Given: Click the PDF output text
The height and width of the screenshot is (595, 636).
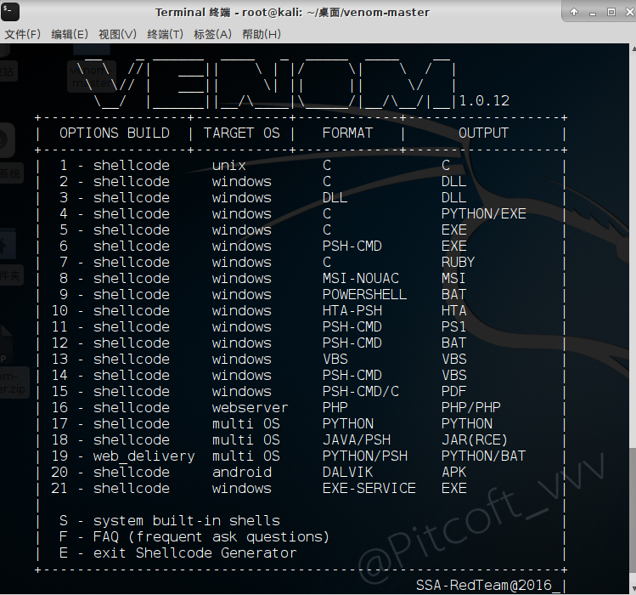Looking at the screenshot, I should tap(454, 392).
